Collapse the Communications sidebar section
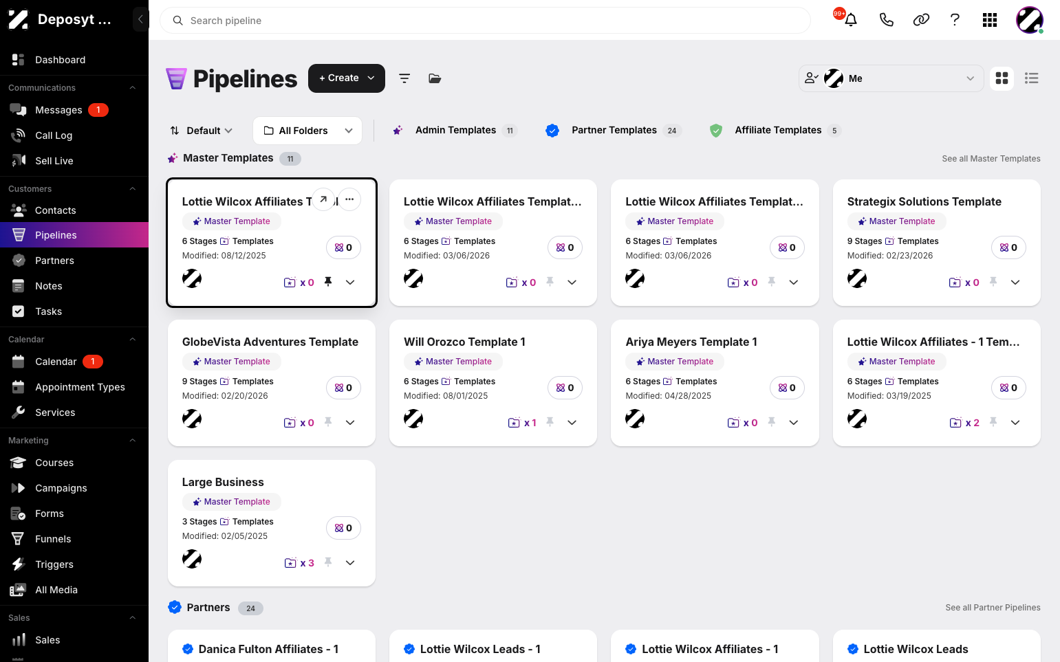This screenshot has width=1060, height=662. pos(133,88)
